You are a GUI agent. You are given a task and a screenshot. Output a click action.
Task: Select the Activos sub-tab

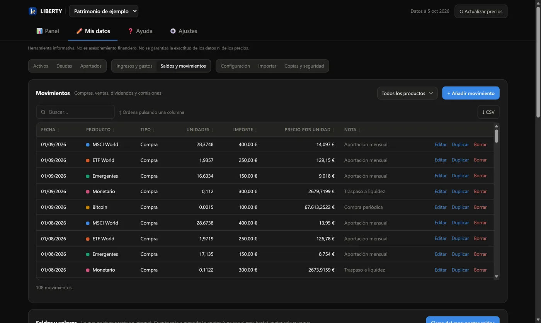click(41, 66)
